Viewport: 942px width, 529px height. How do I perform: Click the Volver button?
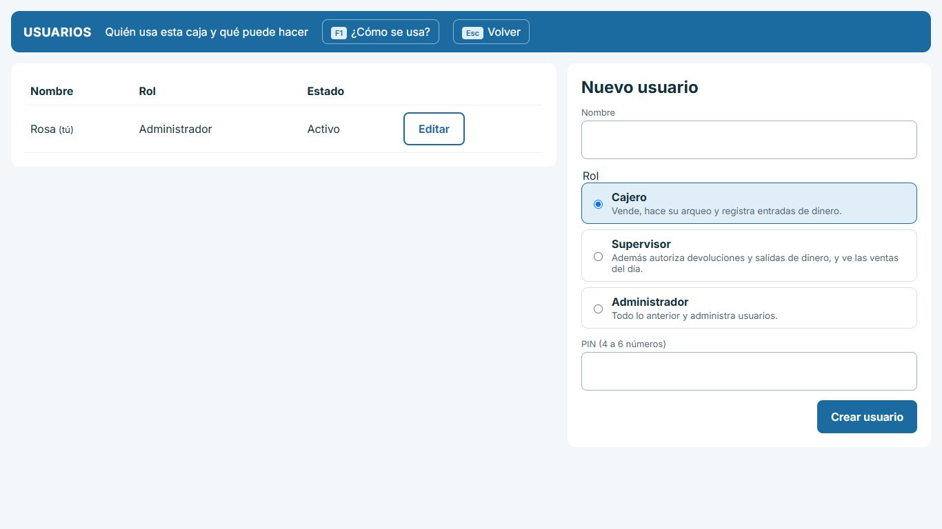[491, 32]
